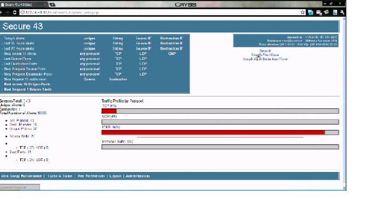Image resolution: width=369 pixels, height=207 pixels.
Task: Open Most recent 15 Unique Alerts
Action: (27, 84)
